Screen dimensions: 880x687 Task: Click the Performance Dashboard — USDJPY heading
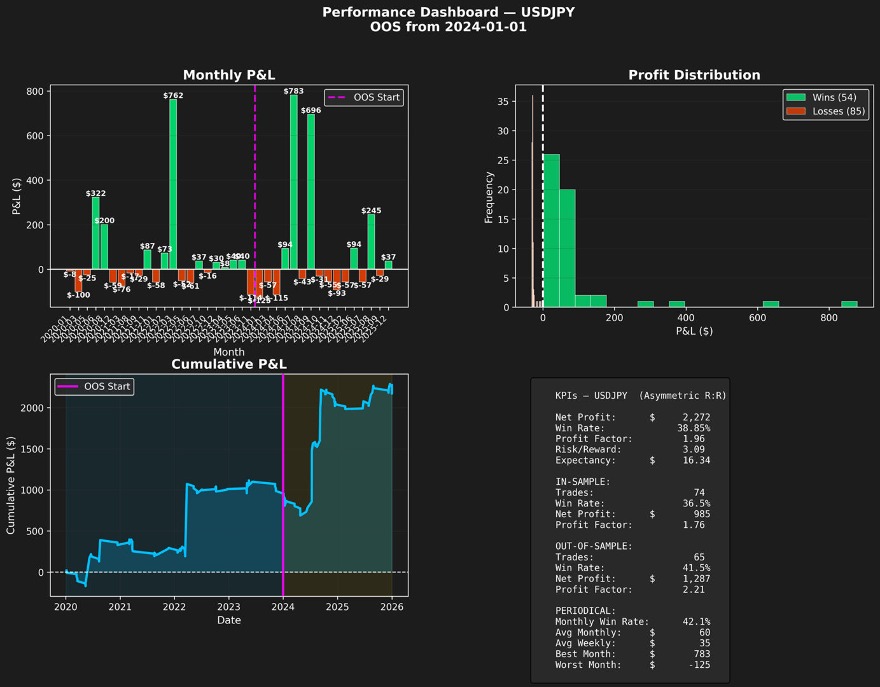[x=449, y=12]
